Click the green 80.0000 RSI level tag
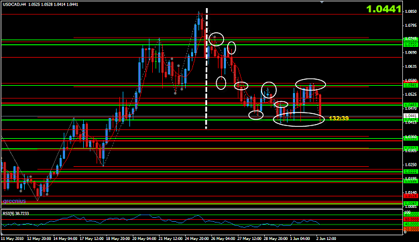This screenshot has width=419, height=242. coord(411,215)
